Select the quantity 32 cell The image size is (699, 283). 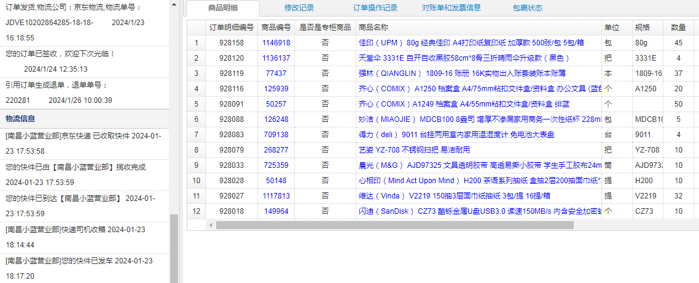click(x=679, y=195)
